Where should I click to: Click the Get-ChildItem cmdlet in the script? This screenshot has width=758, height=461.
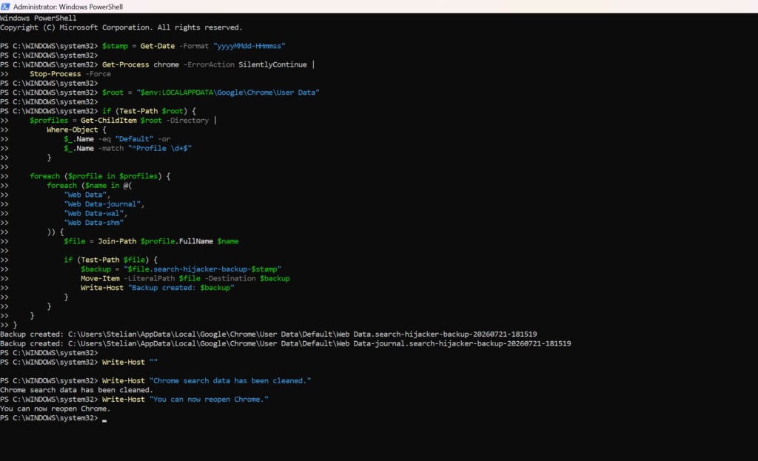[x=109, y=121]
